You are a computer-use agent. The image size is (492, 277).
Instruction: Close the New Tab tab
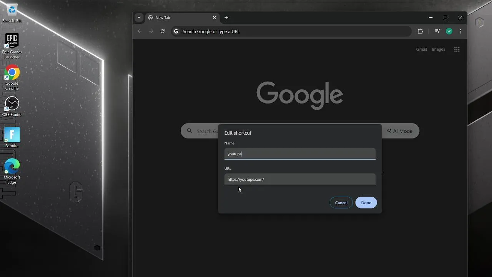214,17
